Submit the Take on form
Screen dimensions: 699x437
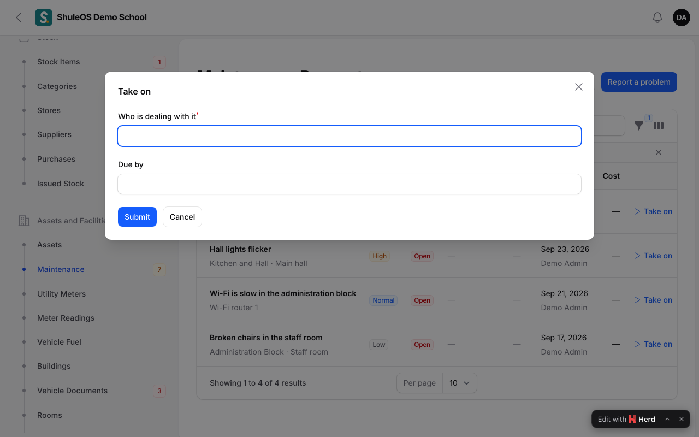[137, 217]
